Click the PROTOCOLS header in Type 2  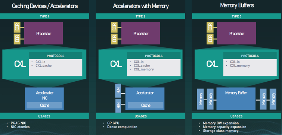coord(154,56)
